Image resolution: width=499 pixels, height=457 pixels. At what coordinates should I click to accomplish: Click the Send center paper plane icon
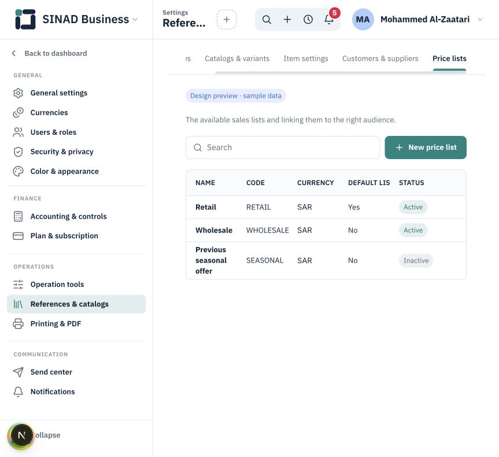tap(18, 372)
